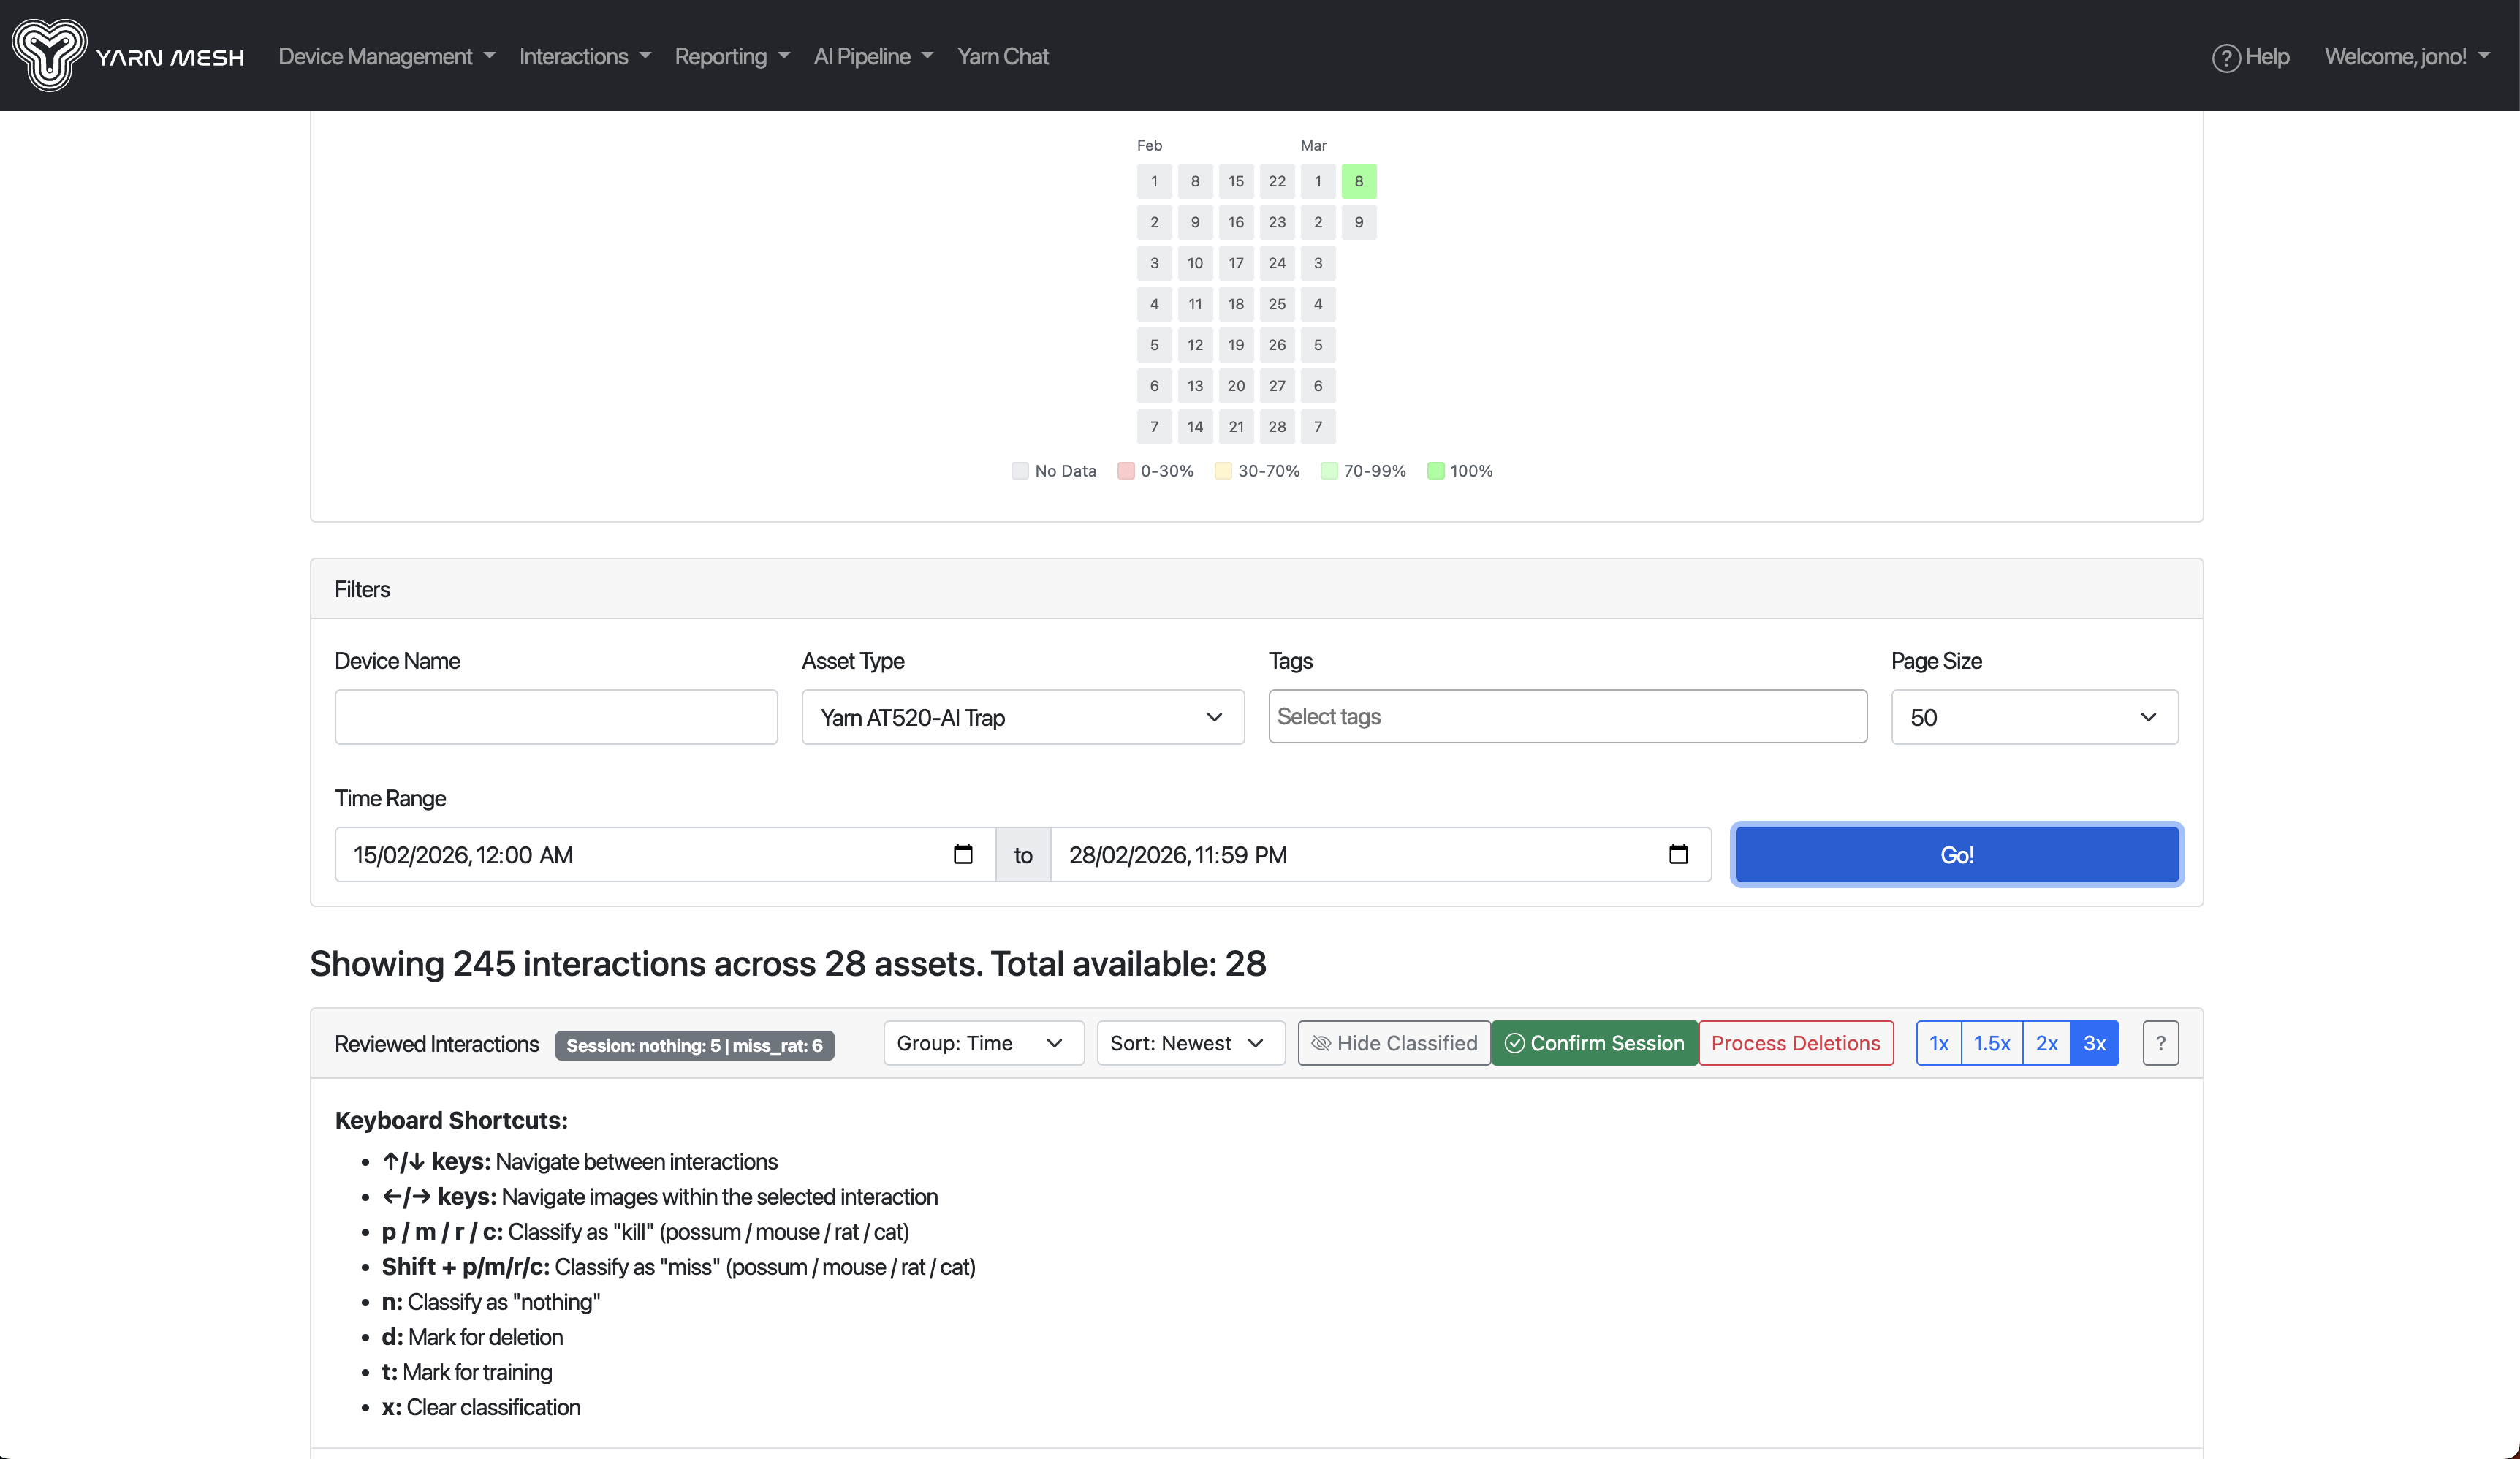The width and height of the screenshot is (2520, 1459).
Task: Open the AI Pipeline menu
Action: 872,56
